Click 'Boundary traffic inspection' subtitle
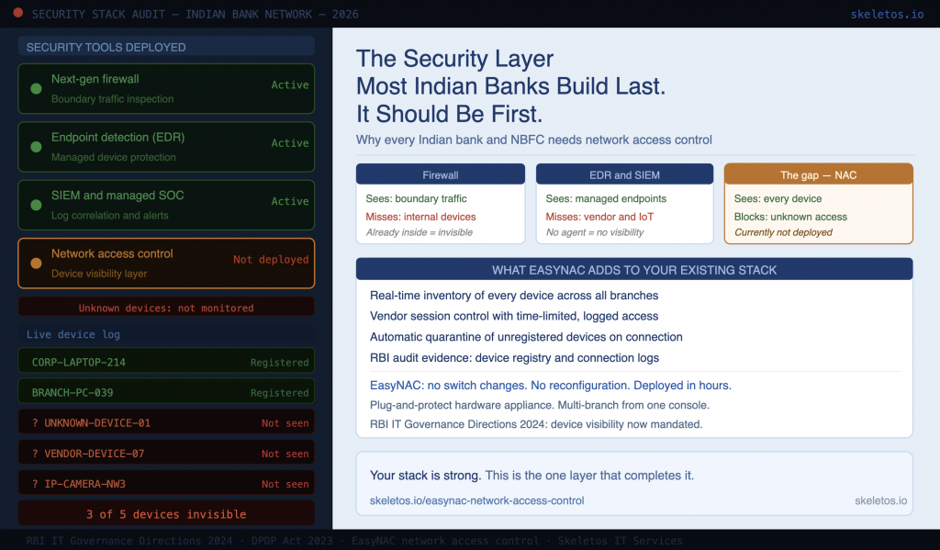The image size is (940, 550). pyautogui.click(x=112, y=99)
